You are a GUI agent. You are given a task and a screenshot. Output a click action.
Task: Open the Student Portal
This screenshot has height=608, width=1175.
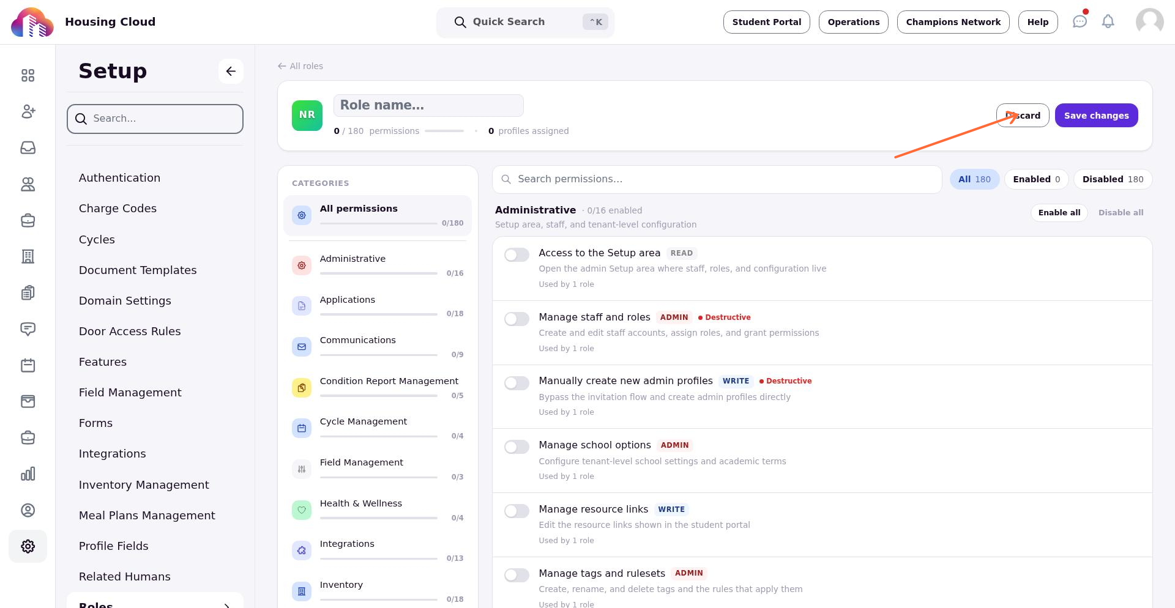click(x=766, y=22)
